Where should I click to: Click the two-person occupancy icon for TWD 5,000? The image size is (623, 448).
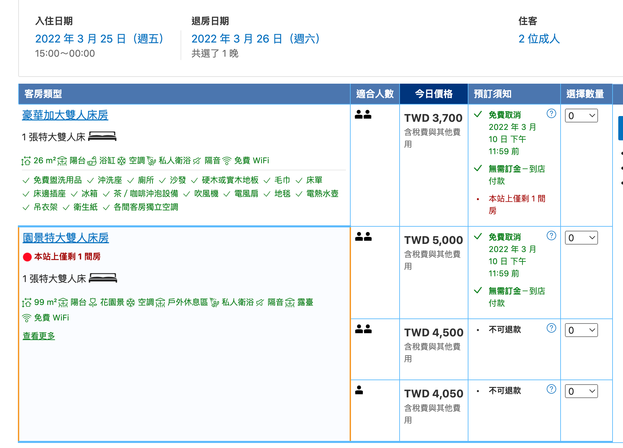[363, 237]
